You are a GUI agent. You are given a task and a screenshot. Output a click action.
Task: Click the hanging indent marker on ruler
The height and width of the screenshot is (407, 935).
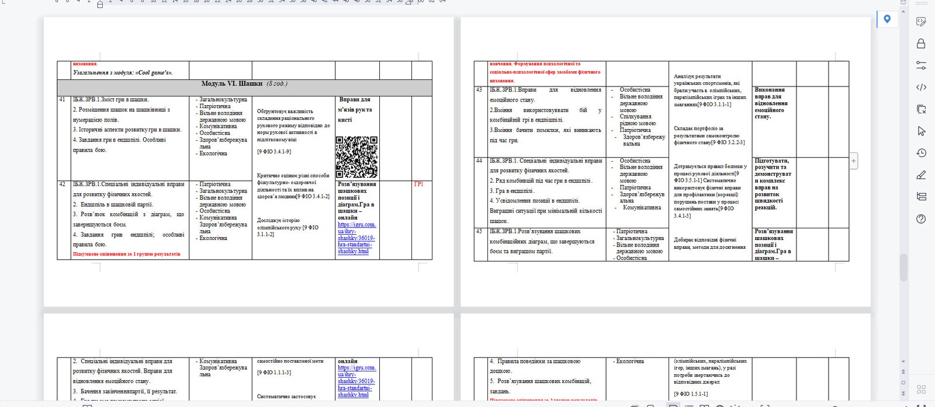(100, 5)
